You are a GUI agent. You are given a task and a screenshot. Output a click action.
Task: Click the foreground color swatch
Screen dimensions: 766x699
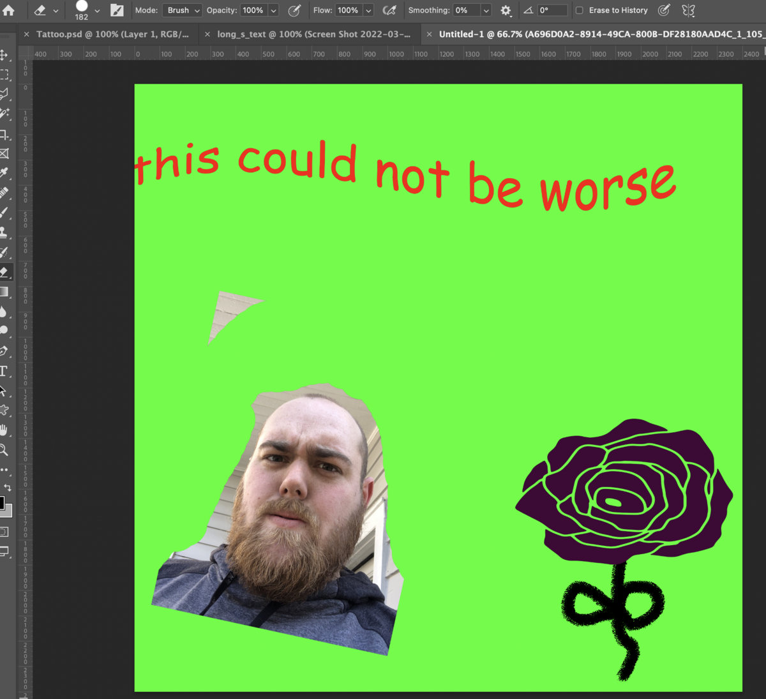(x=2, y=503)
